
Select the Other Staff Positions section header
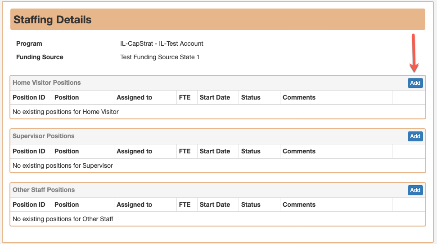click(x=44, y=190)
